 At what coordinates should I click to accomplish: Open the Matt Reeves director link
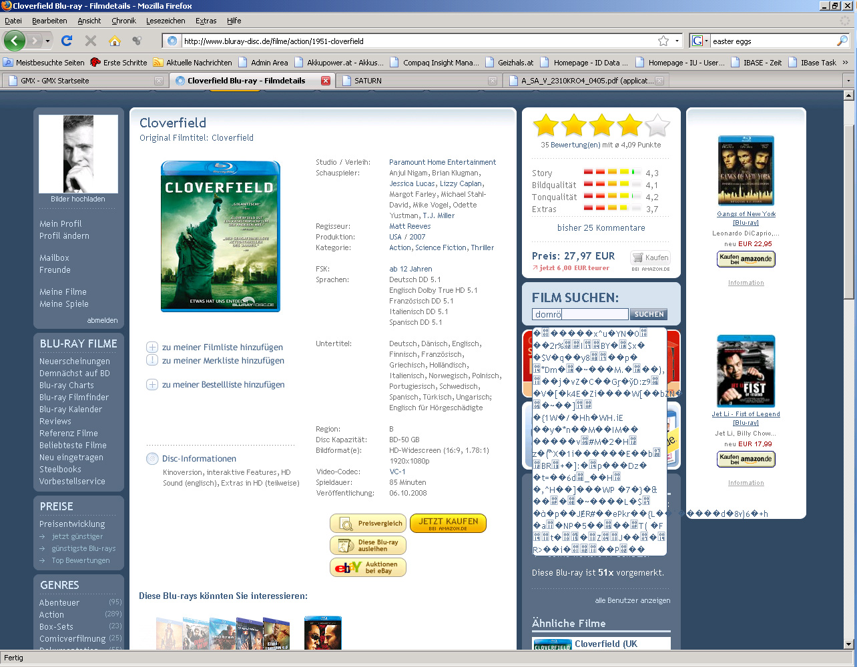coord(410,226)
